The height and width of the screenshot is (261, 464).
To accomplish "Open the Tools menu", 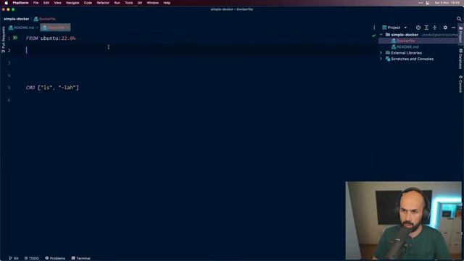I will [129, 3].
